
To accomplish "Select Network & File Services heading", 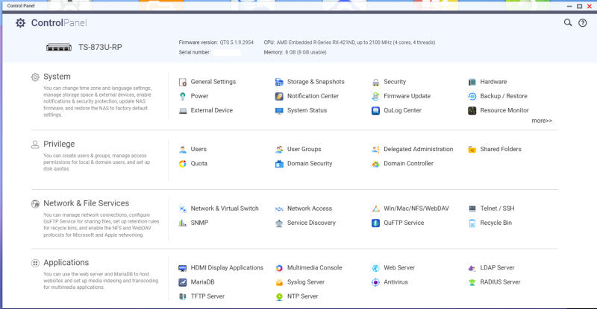I will pos(86,203).
